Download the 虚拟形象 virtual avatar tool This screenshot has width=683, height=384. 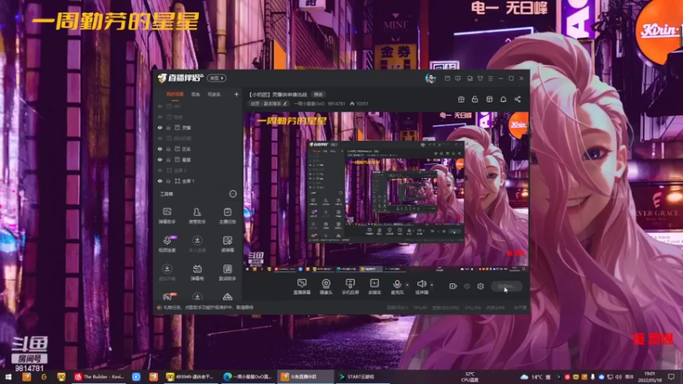(x=166, y=272)
